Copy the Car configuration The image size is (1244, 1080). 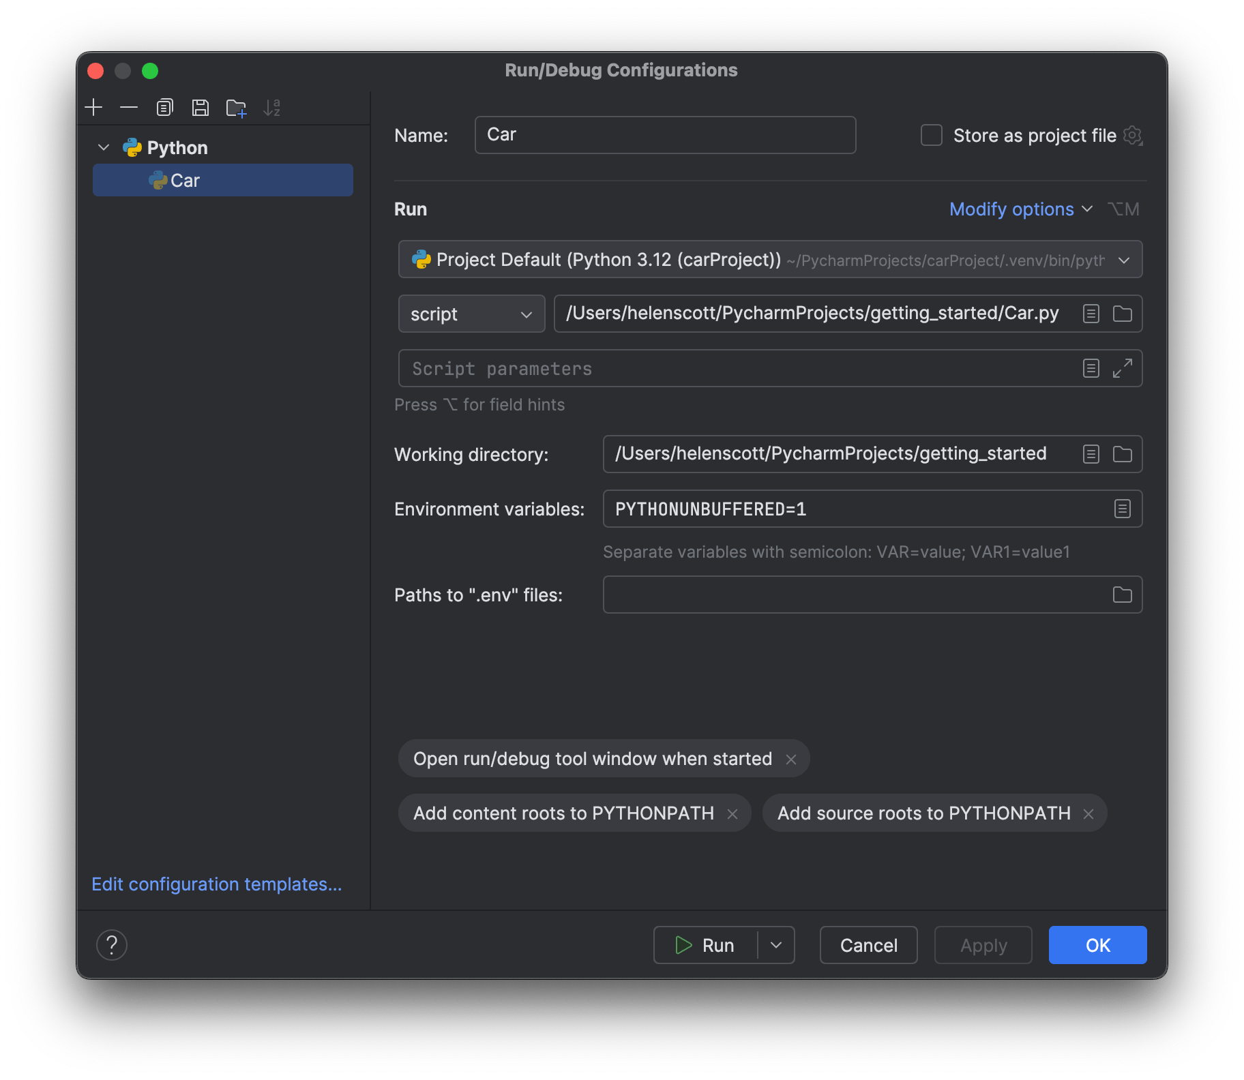click(x=164, y=107)
